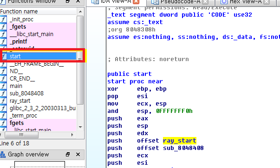Select the _init_proc function row
The image size is (280, 168).
coord(38,19)
